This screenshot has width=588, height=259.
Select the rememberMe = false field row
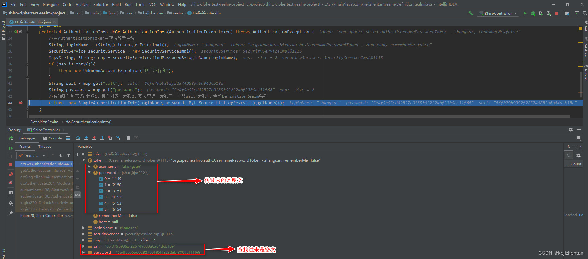(115, 216)
